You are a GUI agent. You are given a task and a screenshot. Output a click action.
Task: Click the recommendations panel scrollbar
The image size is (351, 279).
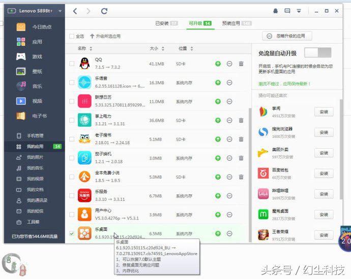pyautogui.click(x=341, y=149)
